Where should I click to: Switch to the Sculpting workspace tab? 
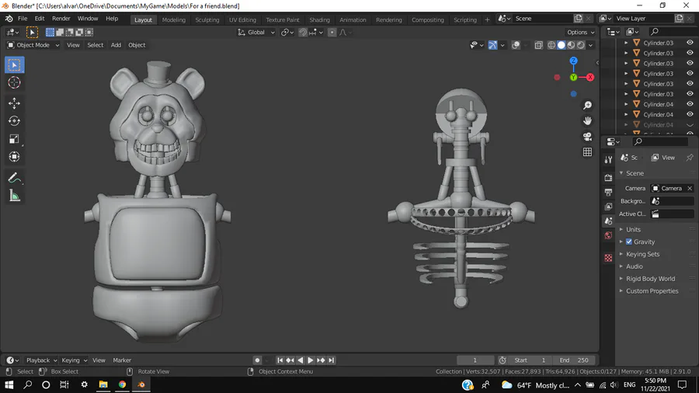click(x=207, y=19)
